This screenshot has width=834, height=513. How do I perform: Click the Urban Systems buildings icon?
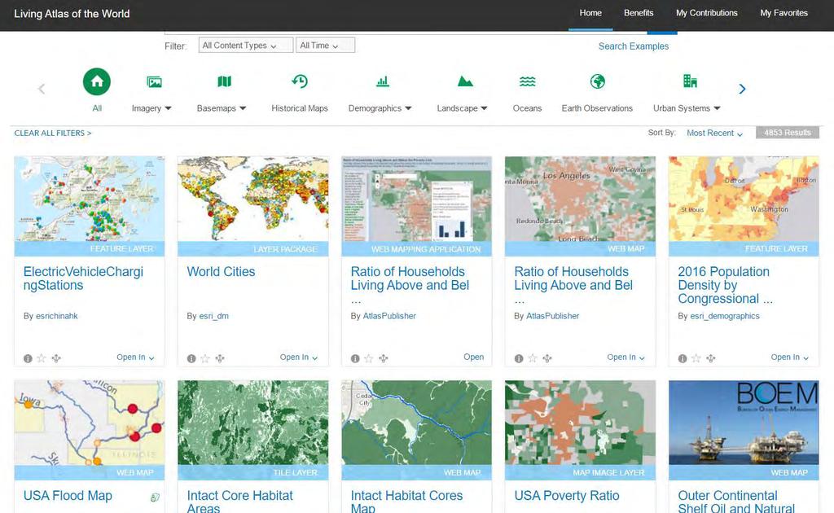pos(690,81)
